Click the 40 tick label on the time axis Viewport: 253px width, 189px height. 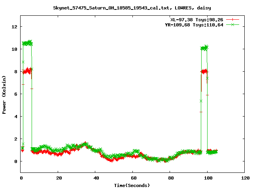click(x=95, y=178)
